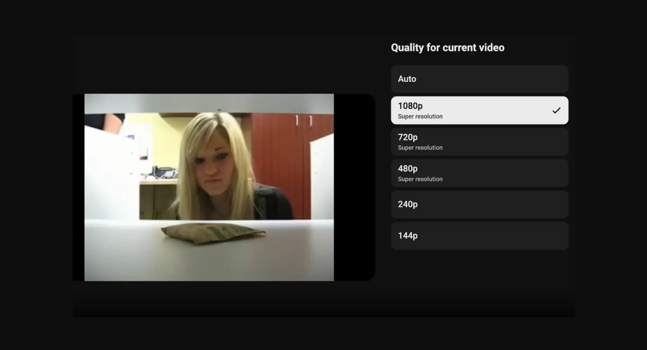Click 'Super resolution' label under 1080p
The height and width of the screenshot is (350, 647).
[420, 117]
